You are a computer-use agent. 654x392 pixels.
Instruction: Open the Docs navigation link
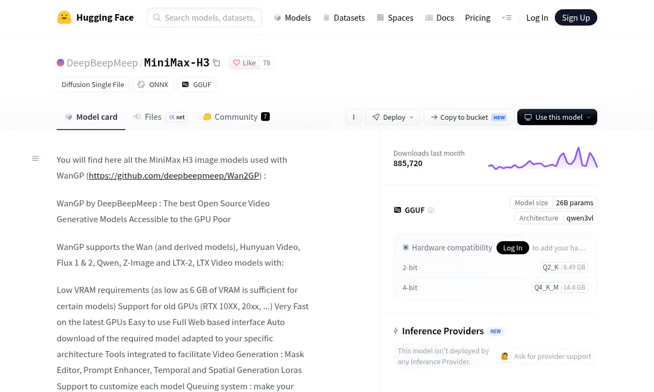tap(439, 17)
